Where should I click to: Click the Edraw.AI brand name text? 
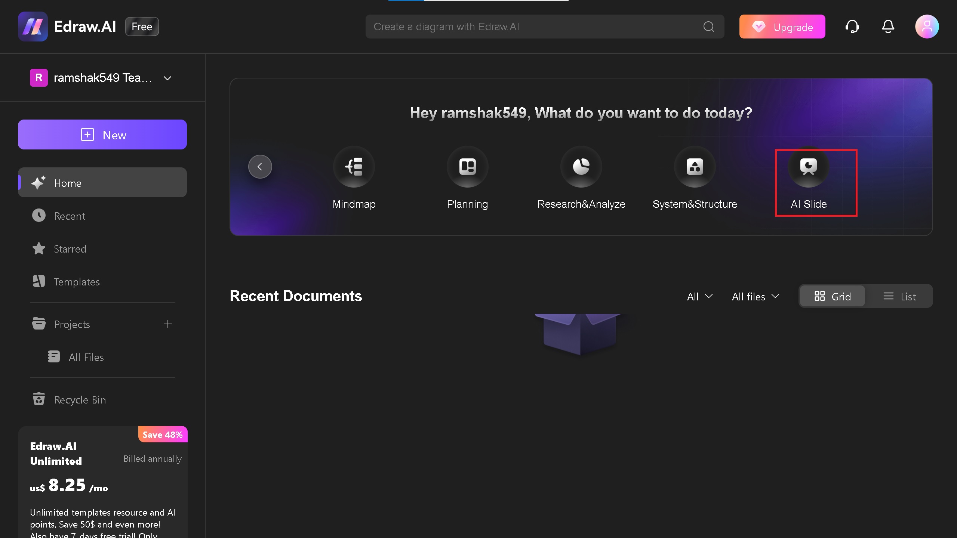[x=85, y=27]
